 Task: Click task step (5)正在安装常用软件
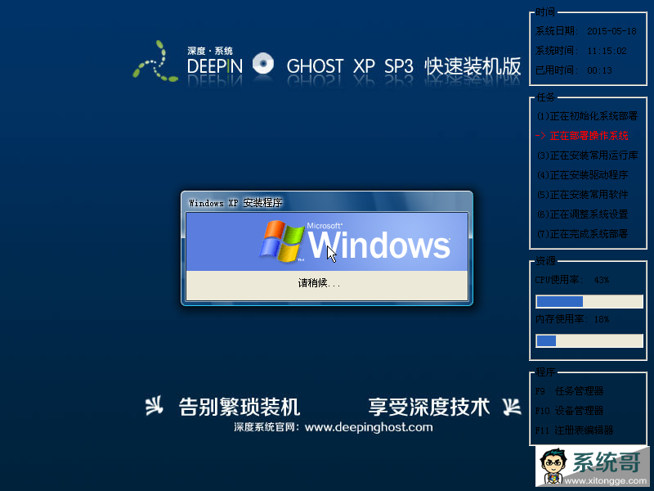tap(582, 195)
